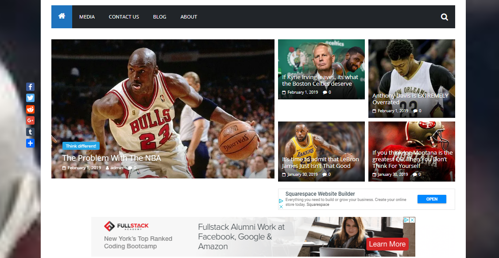This screenshot has height=258, width=499.
Task: Share page on Reddit
Action: click(30, 109)
